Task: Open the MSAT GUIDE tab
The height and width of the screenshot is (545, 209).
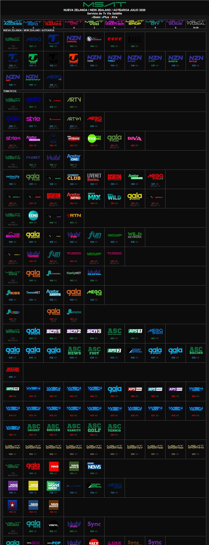Action: tap(176, 23)
